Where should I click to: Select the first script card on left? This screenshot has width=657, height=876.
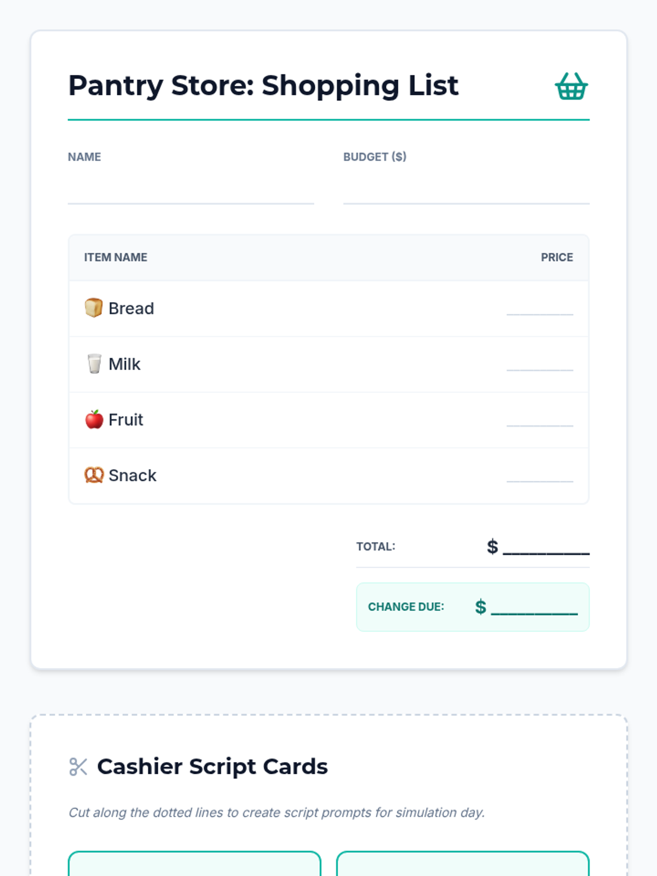[x=194, y=864]
